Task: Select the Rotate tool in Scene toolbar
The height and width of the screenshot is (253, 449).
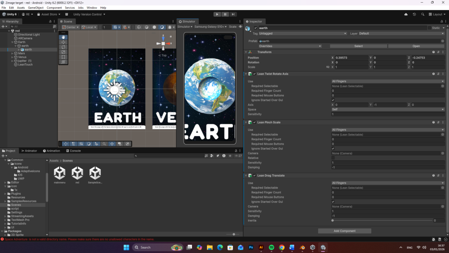Action: [x=63, y=47]
